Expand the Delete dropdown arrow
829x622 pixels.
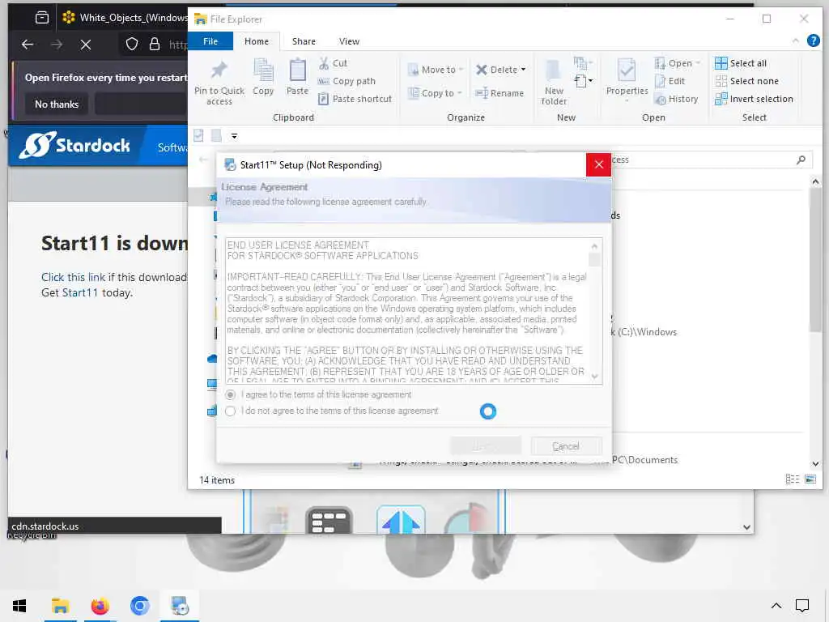pos(524,70)
